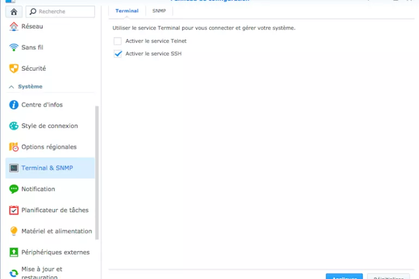Enable the Telnet service checkbox
The image size is (419, 279).
coord(118,41)
